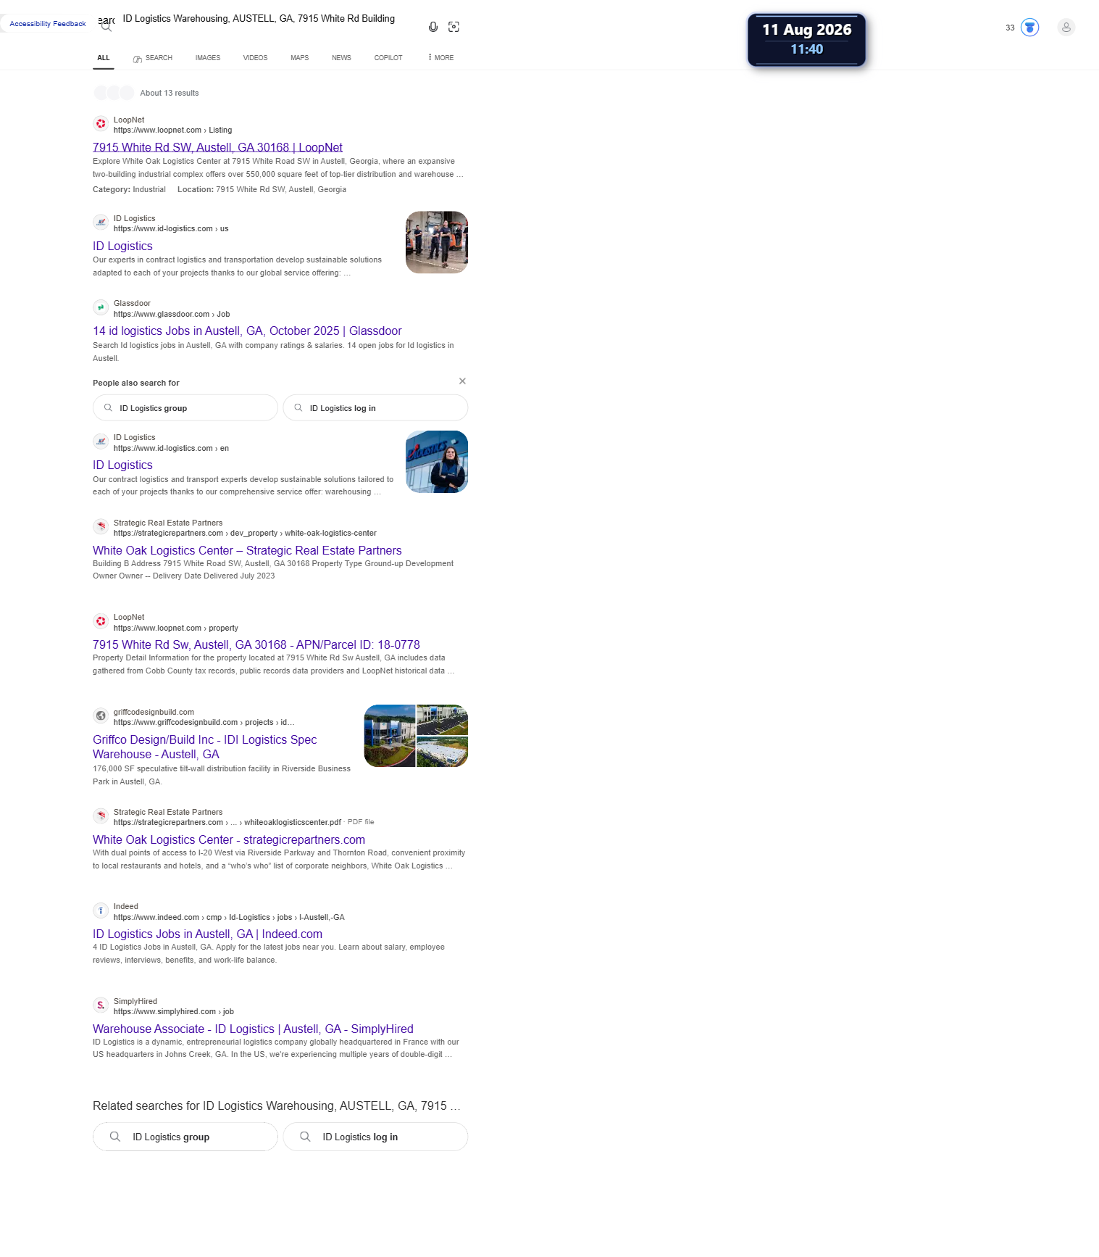Image resolution: width=1099 pixels, height=1257 pixels.
Task: Dismiss the People also search for box
Action: click(462, 381)
